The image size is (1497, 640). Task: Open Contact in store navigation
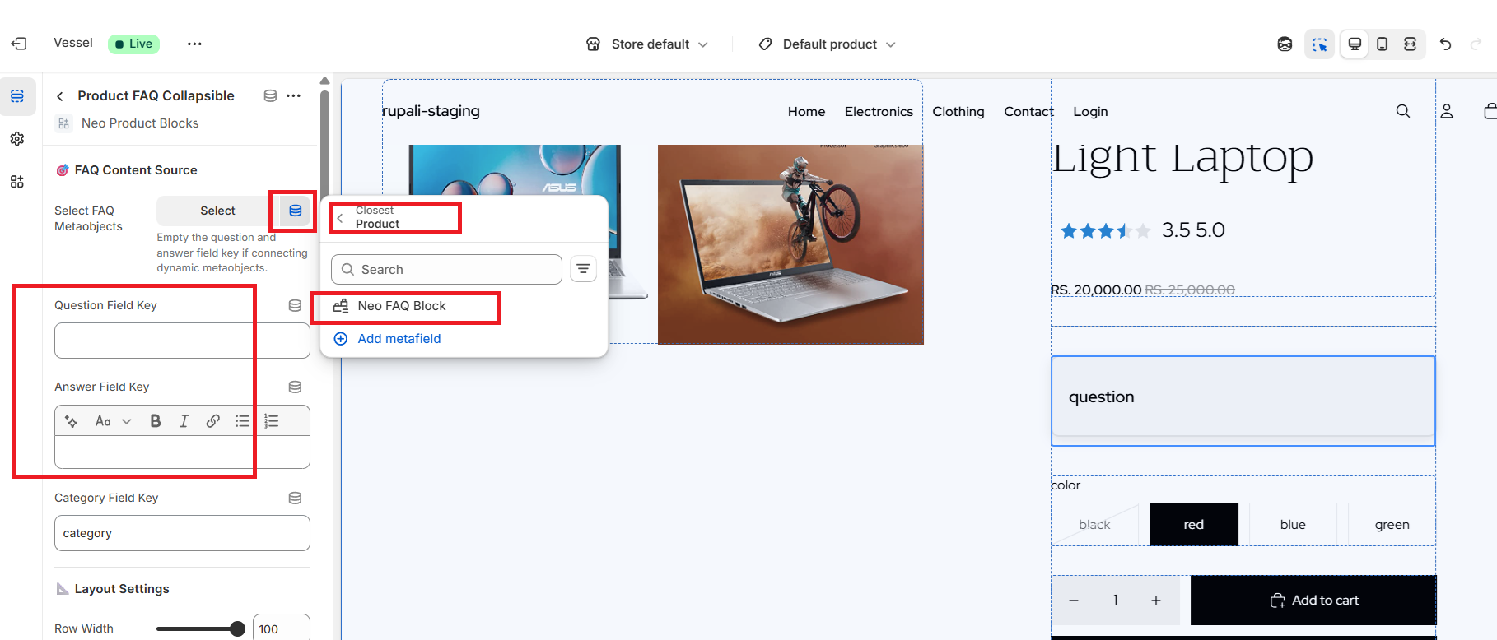coord(1028,111)
